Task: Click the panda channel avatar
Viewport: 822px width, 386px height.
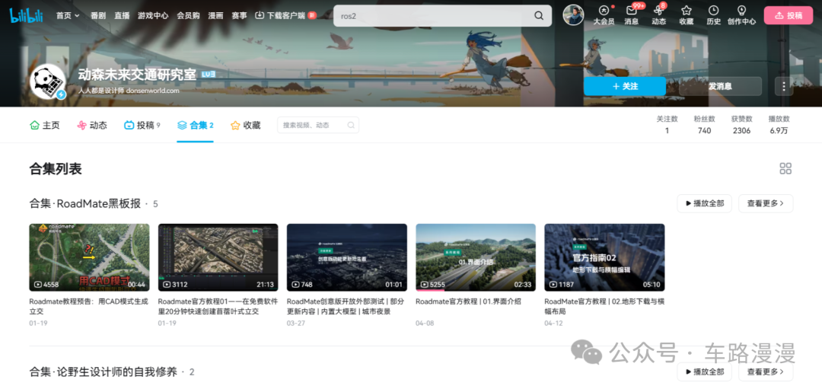Action: point(48,81)
